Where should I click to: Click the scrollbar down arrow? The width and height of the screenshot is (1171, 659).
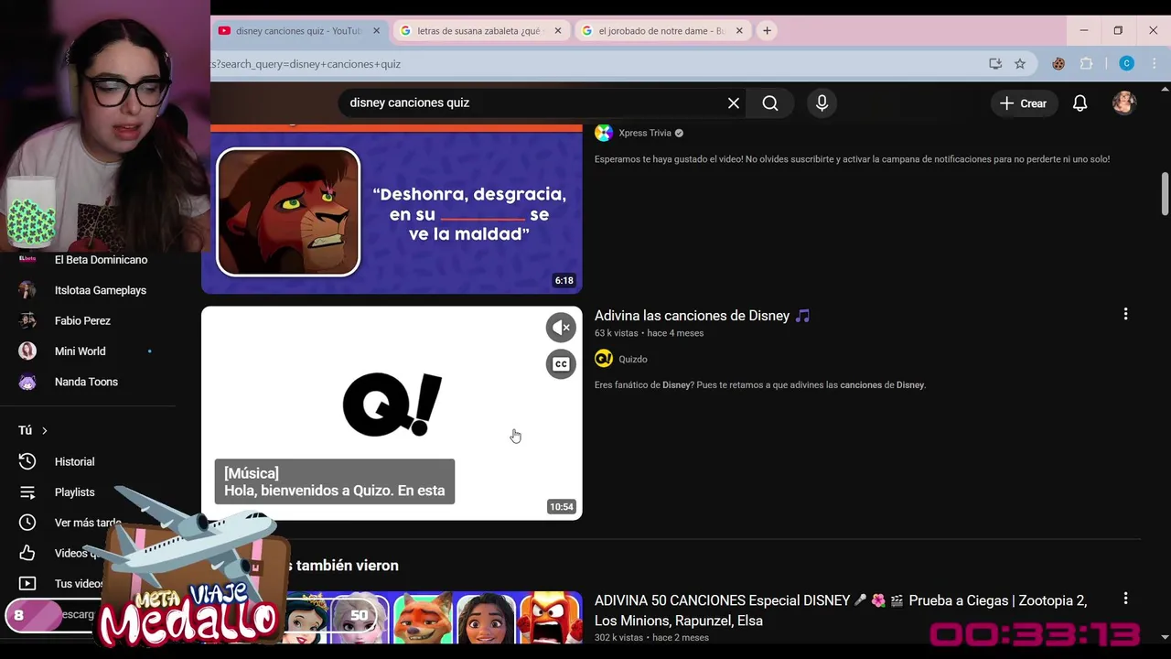click(x=1165, y=636)
